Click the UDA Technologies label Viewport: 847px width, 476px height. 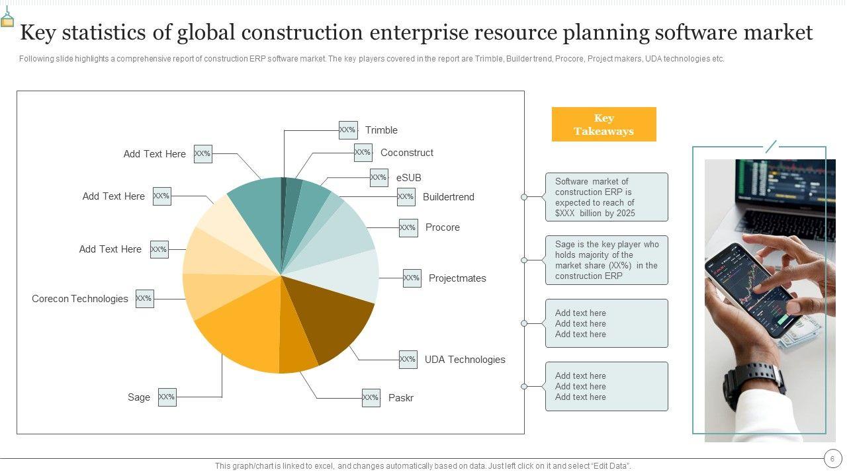pyautogui.click(x=465, y=360)
